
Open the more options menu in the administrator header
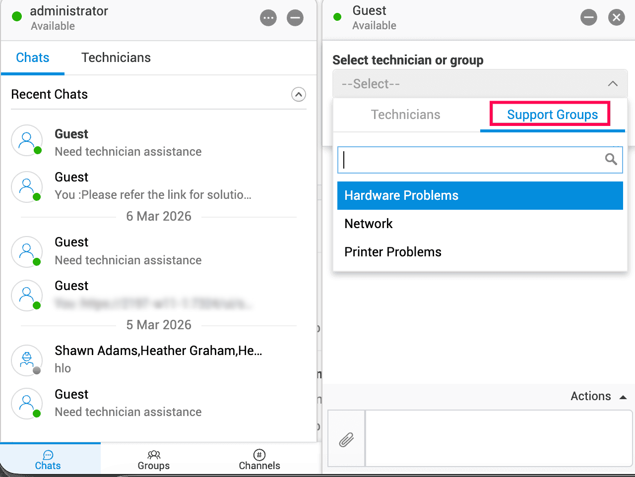click(x=268, y=18)
